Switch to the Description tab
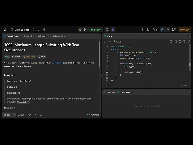Image resolution: width=193 pixels, height=145 pixels. click(11, 36)
